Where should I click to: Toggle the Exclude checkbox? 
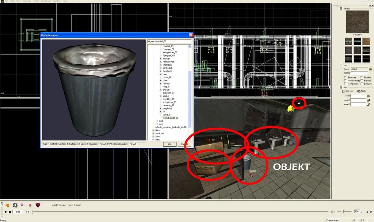pyautogui.click(x=362, y=84)
